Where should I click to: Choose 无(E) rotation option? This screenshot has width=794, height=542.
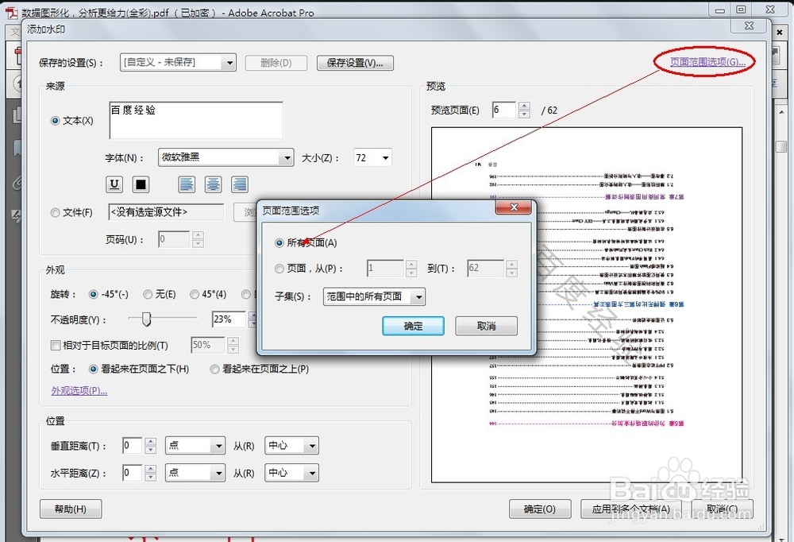click(x=148, y=294)
